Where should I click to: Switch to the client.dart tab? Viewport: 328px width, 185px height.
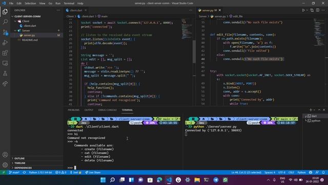(x=76, y=10)
